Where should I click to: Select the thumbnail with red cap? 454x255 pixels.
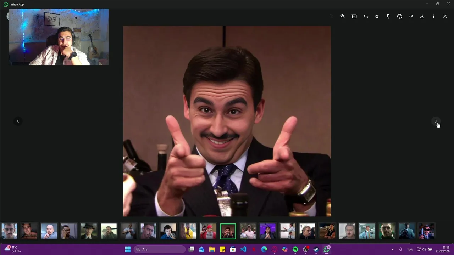(x=208, y=231)
